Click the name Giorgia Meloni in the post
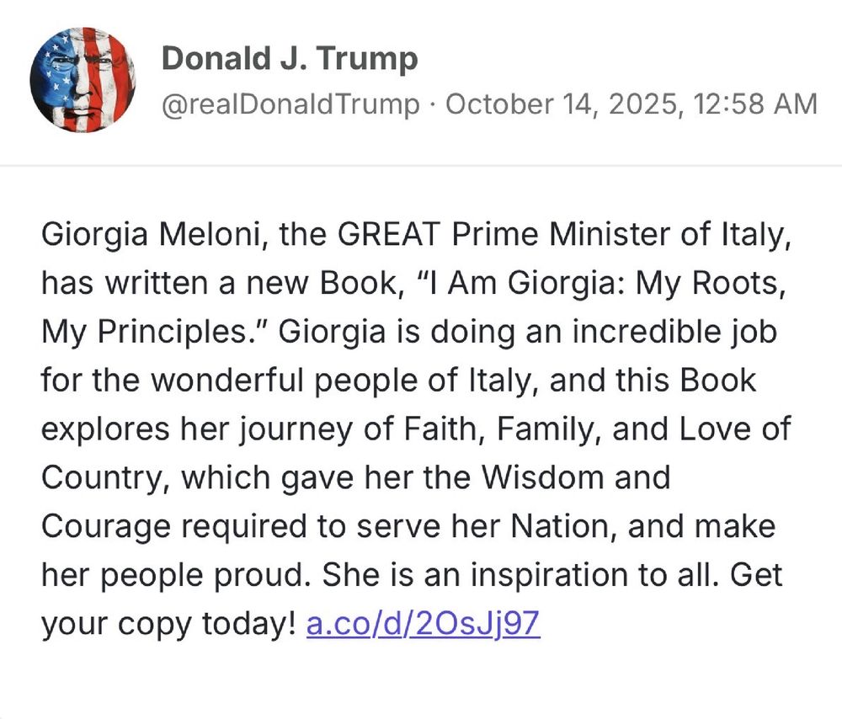Viewport: 842px width, 719px height. point(151,235)
